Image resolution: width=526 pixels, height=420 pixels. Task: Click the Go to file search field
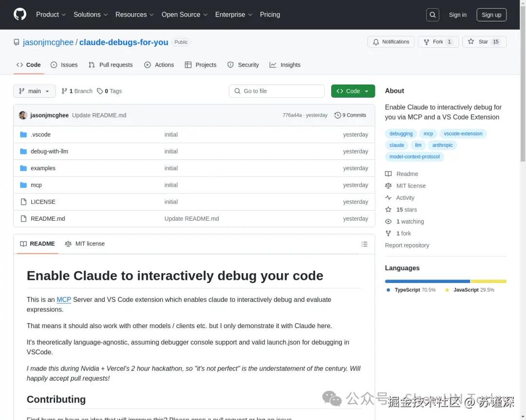(x=277, y=91)
